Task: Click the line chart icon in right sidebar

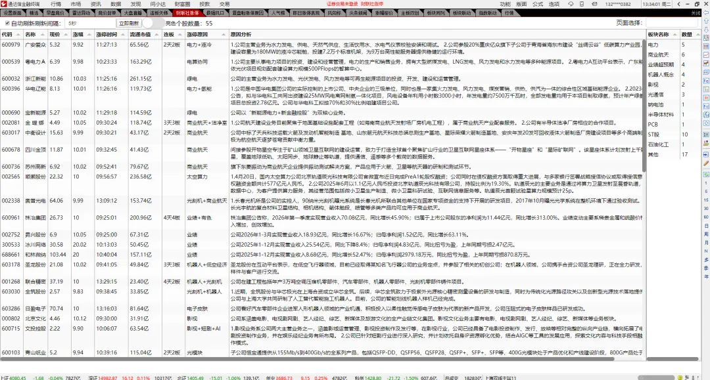Action: coord(706,54)
